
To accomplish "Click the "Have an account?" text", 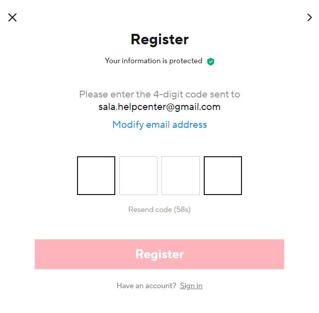I will (x=146, y=286).
